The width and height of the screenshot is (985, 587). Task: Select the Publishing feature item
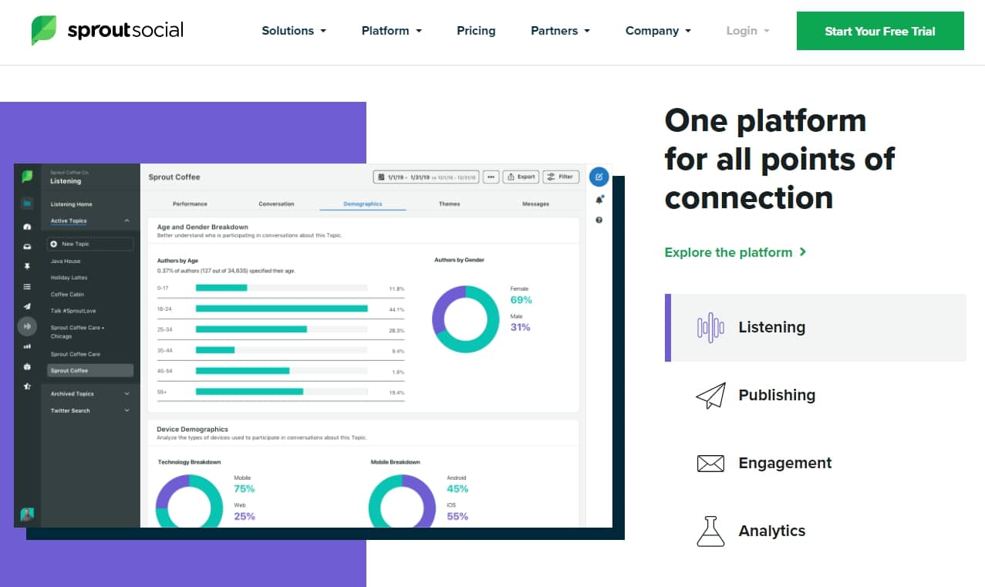tap(815, 395)
